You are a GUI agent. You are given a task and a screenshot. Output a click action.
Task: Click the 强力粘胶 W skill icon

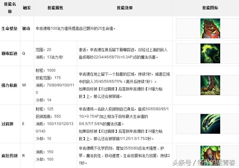click(x=210, y=85)
